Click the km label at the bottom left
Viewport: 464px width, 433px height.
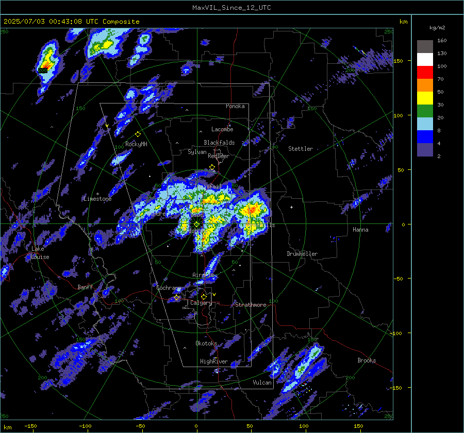(x=8, y=427)
